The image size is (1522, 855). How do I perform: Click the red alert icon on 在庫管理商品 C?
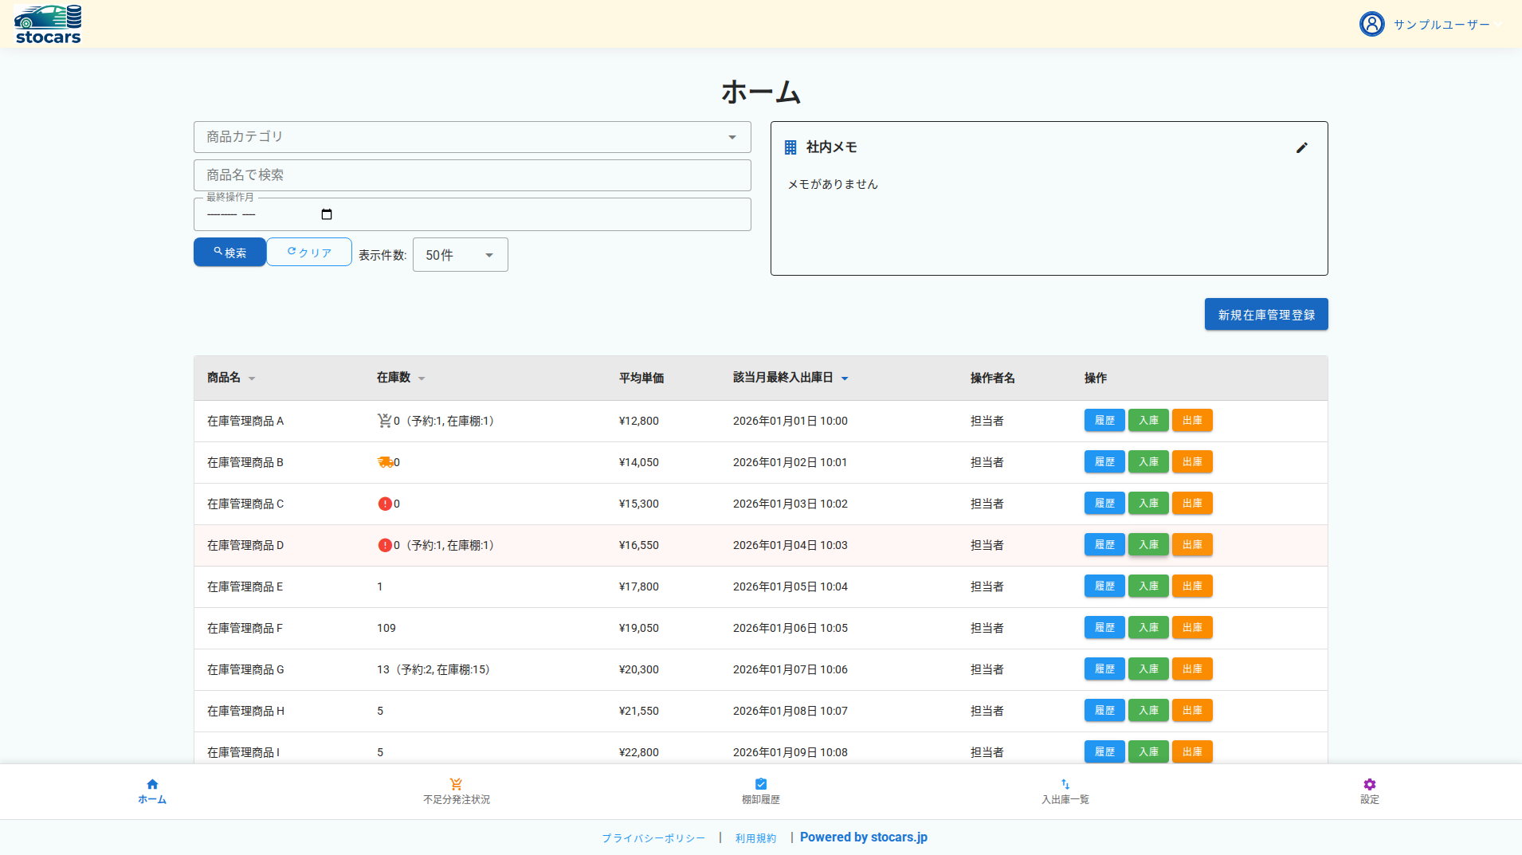(385, 504)
